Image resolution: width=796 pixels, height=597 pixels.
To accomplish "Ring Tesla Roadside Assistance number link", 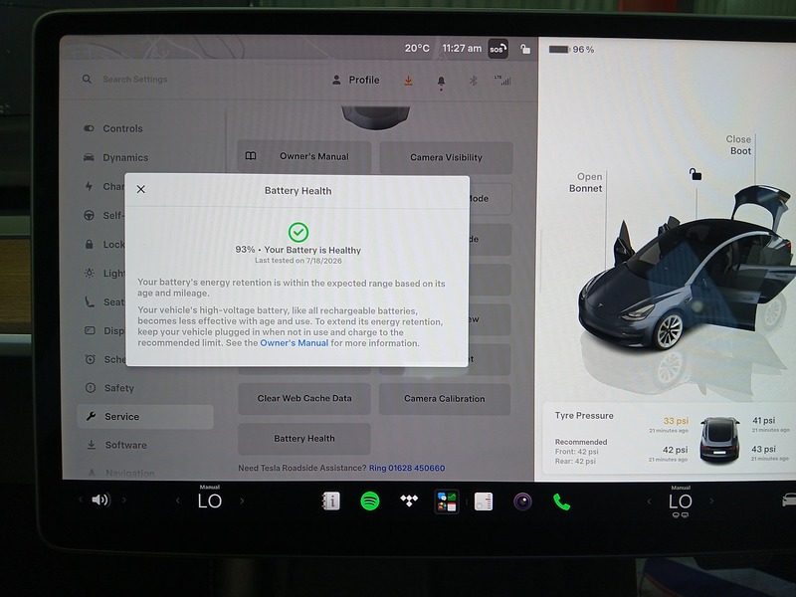I will [x=407, y=468].
